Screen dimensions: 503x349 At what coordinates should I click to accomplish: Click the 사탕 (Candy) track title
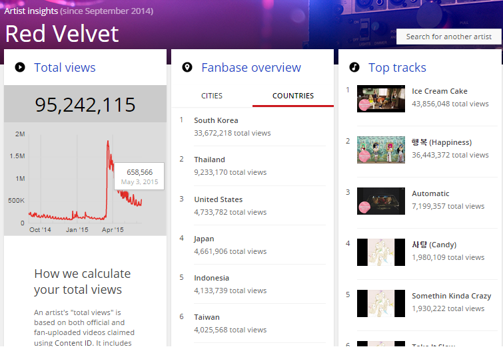434,245
